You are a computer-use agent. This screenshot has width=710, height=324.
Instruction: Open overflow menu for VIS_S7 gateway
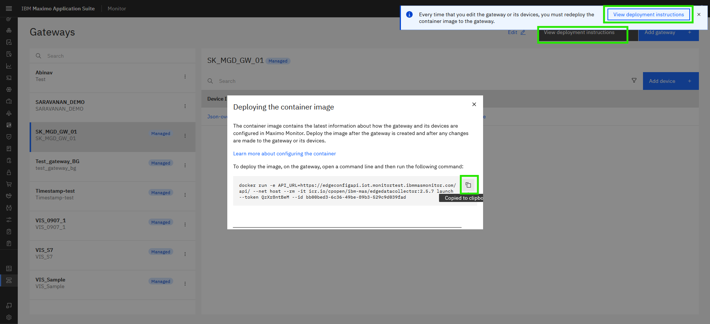pos(185,254)
